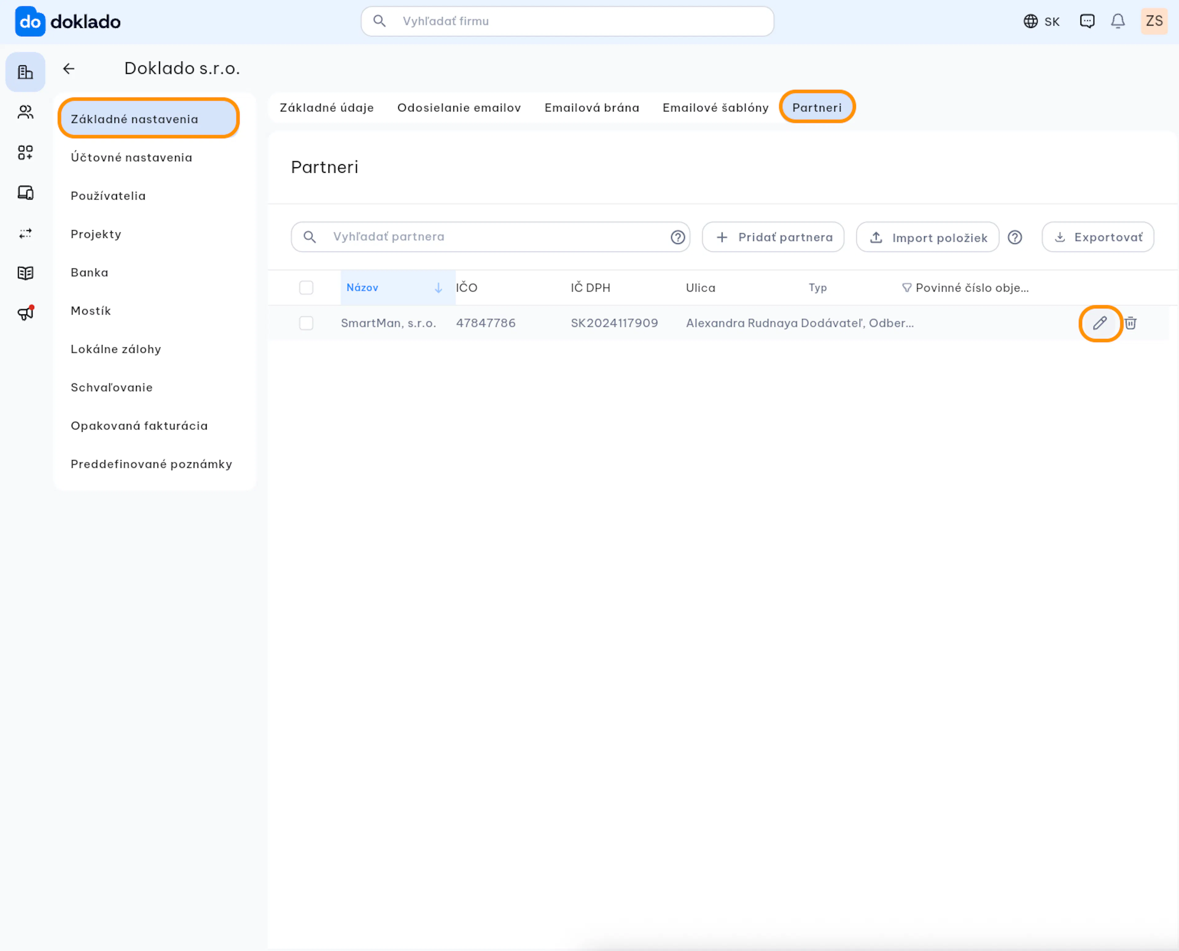Tick the checkbox for SmartMan, s.r.o. row
1179x951 pixels.
point(306,323)
